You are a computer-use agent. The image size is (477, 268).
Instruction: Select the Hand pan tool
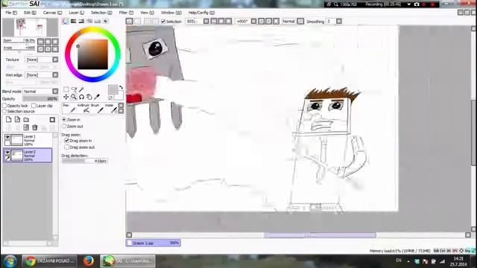coord(89,97)
